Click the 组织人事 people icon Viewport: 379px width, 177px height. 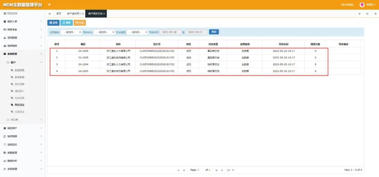(5, 21)
